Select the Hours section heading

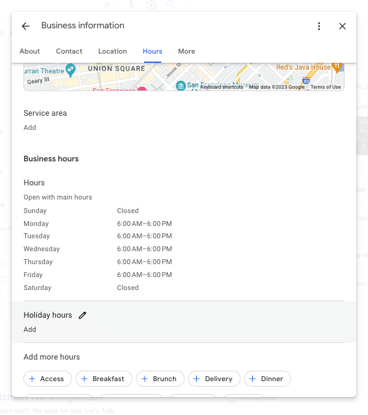point(34,183)
